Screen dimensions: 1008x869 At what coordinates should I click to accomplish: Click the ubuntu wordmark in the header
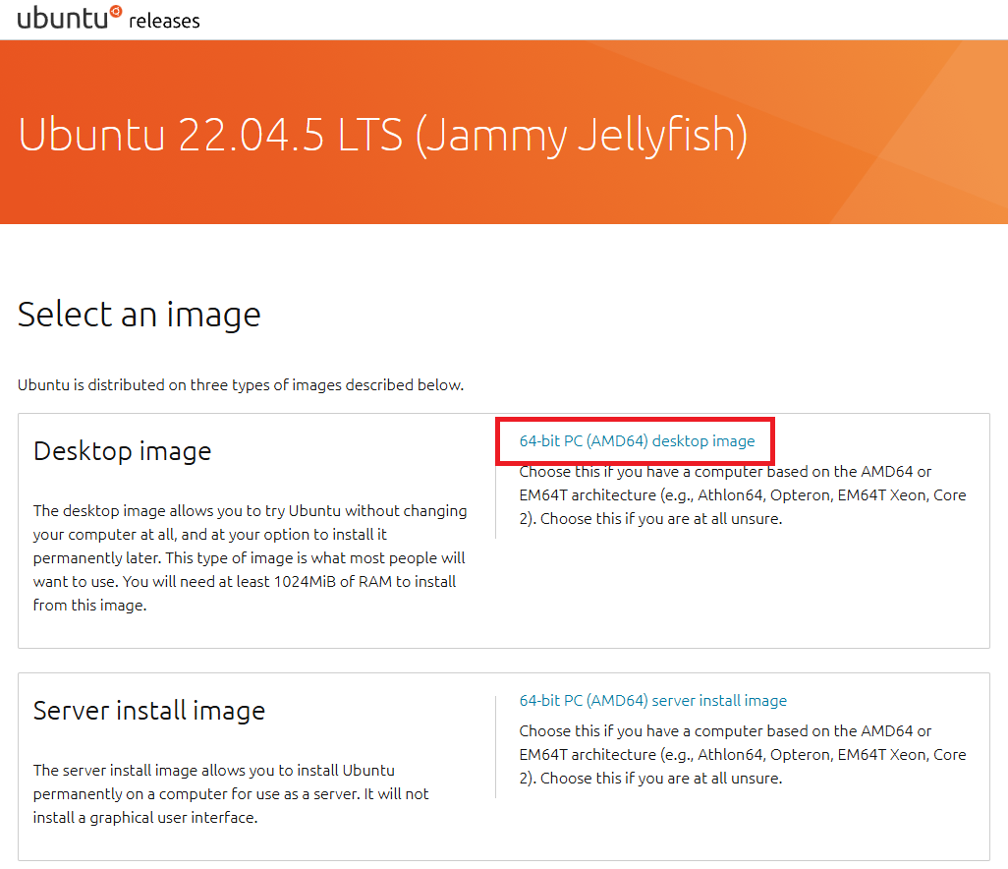[61, 18]
